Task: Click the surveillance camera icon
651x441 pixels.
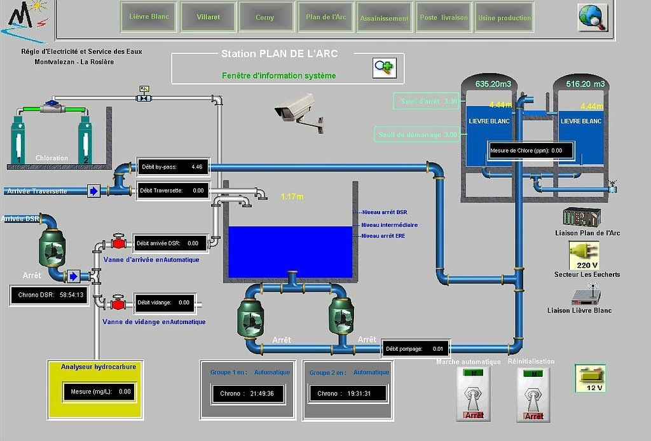Action: [298, 111]
